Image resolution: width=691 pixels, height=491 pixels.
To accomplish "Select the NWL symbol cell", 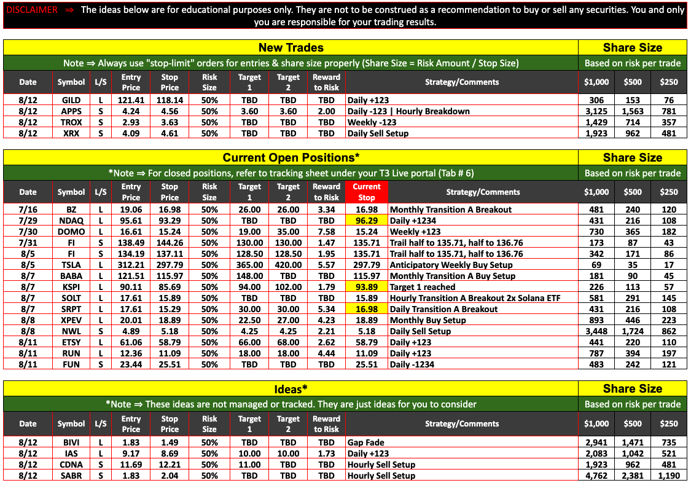I will point(71,331).
